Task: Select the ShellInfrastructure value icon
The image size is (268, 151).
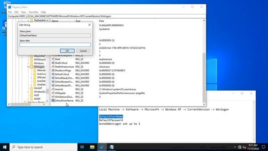Action: [x=53, y=67]
